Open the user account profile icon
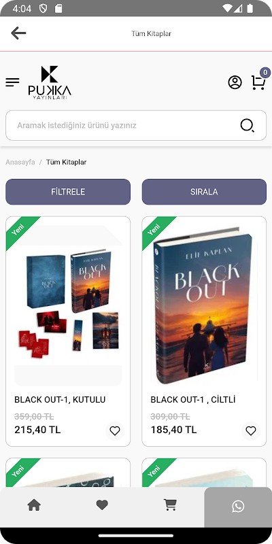 235,82
